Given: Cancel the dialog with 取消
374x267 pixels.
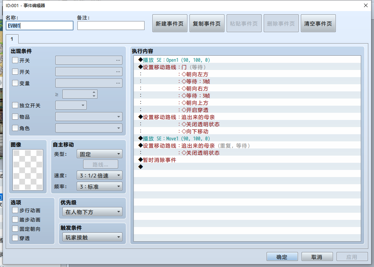Looking at the screenshot, I should (317, 257).
